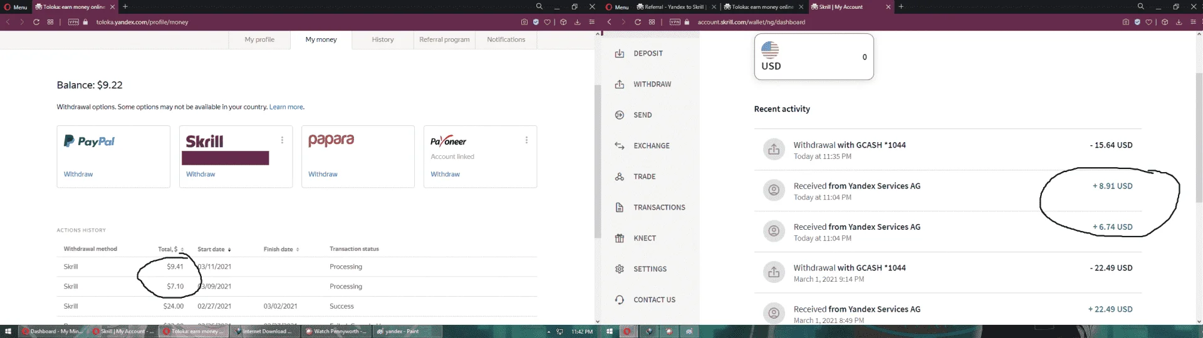
Task: Open a new tab in Skrill window
Action: (901, 7)
